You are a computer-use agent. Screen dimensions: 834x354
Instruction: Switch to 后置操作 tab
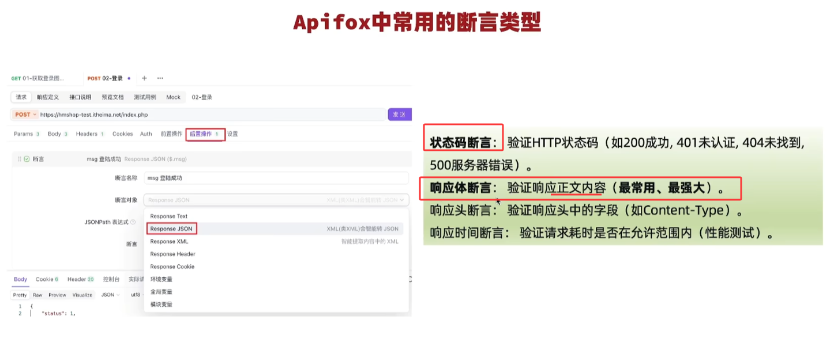pos(205,134)
